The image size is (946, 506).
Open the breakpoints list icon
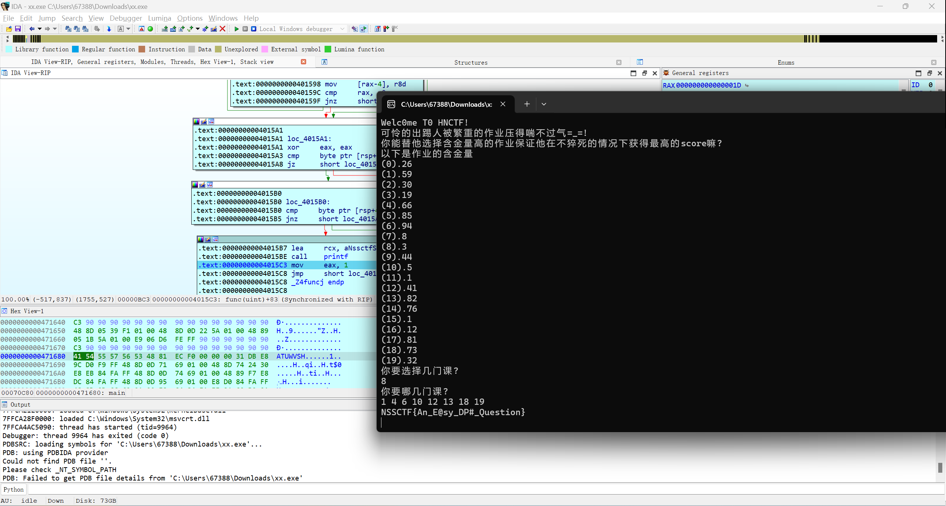click(377, 29)
